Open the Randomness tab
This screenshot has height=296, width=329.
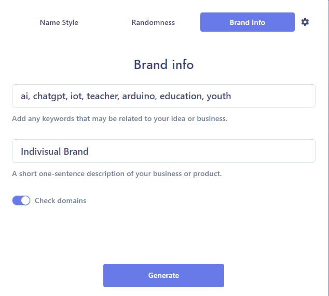tap(153, 22)
